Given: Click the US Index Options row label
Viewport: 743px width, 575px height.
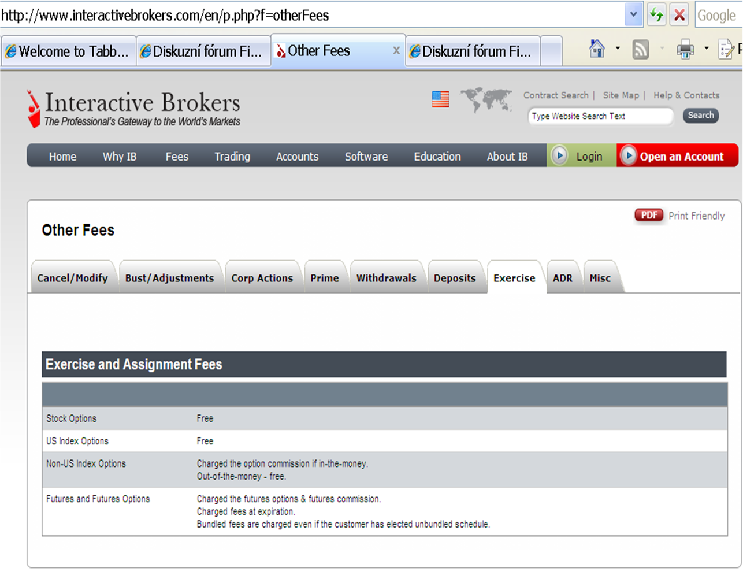Looking at the screenshot, I should tap(77, 441).
